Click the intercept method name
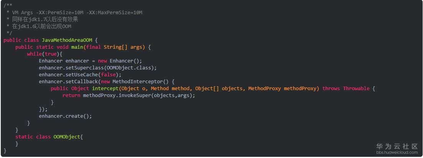The width and height of the screenshot is (423, 158). pyautogui.click(x=105, y=89)
